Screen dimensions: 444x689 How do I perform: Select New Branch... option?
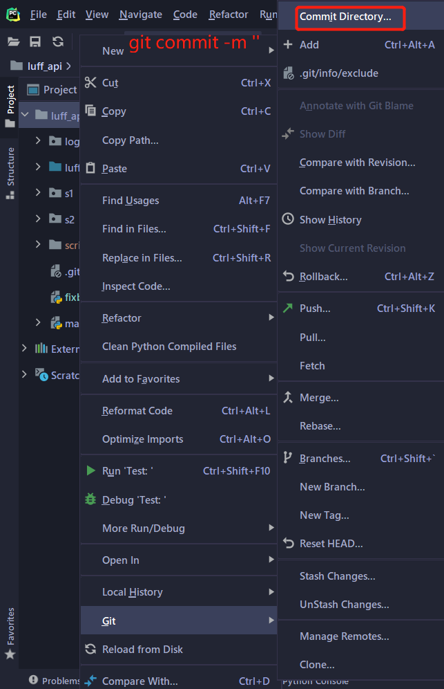pyautogui.click(x=360, y=487)
